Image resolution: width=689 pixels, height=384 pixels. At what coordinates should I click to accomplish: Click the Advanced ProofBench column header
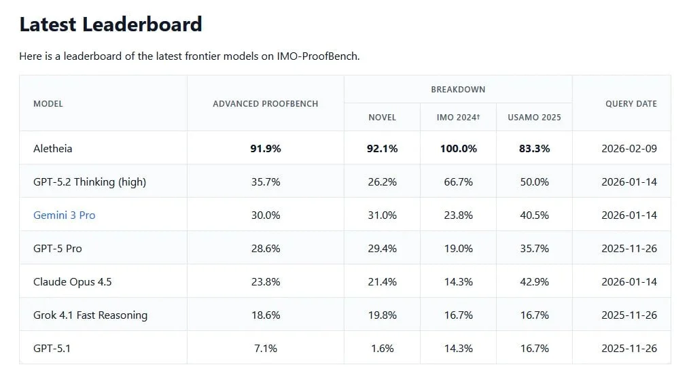click(x=265, y=104)
